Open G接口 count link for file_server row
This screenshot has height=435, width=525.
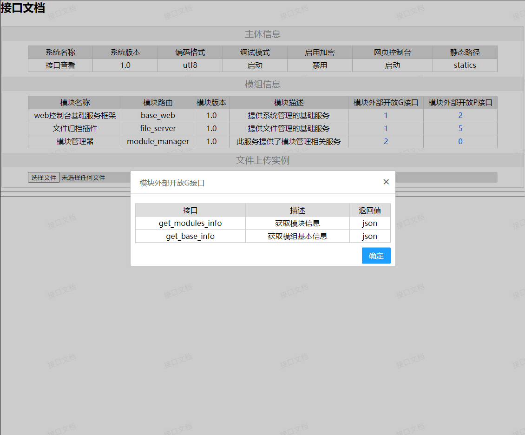point(386,129)
